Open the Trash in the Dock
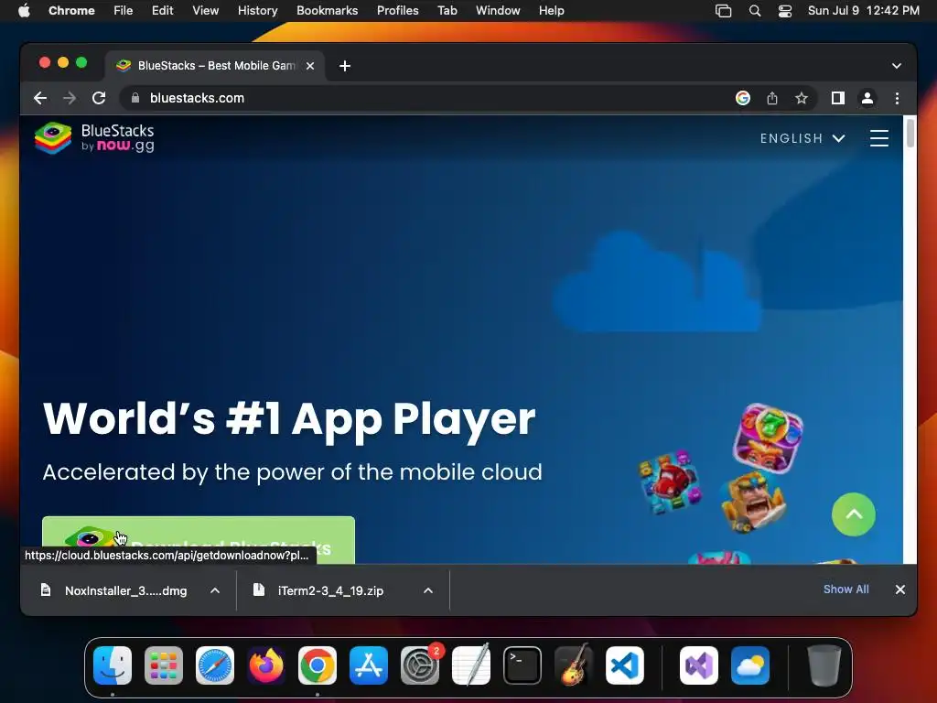Viewport: 937px width, 703px height. [x=824, y=665]
